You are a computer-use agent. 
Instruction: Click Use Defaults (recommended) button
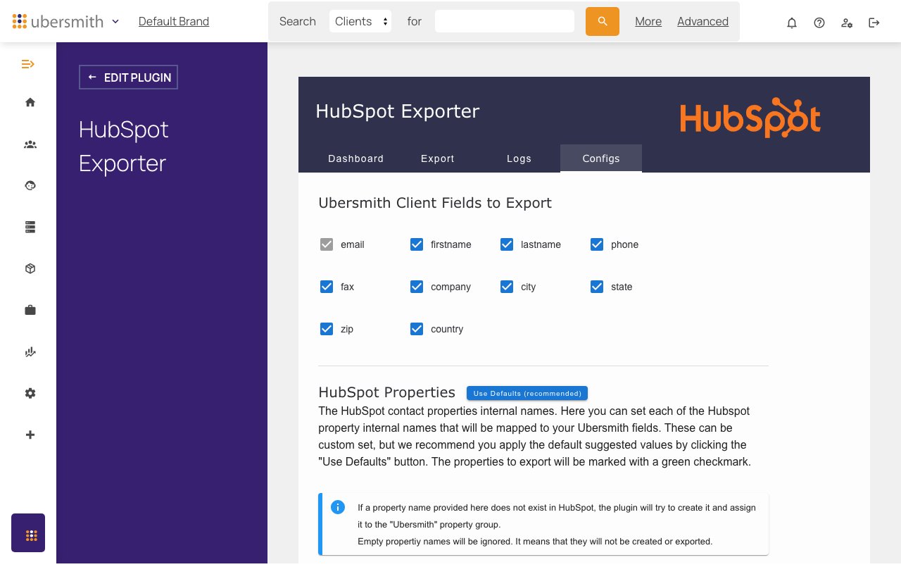[x=527, y=393]
